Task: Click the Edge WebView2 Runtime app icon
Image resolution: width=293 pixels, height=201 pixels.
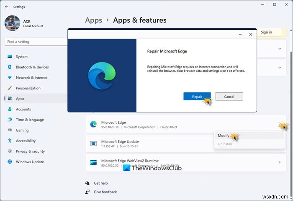Action: [x=93, y=162]
